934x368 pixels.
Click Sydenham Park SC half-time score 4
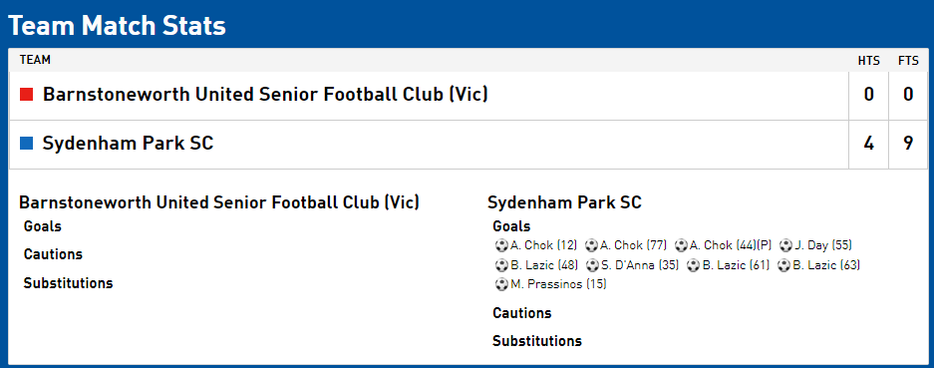tap(869, 144)
